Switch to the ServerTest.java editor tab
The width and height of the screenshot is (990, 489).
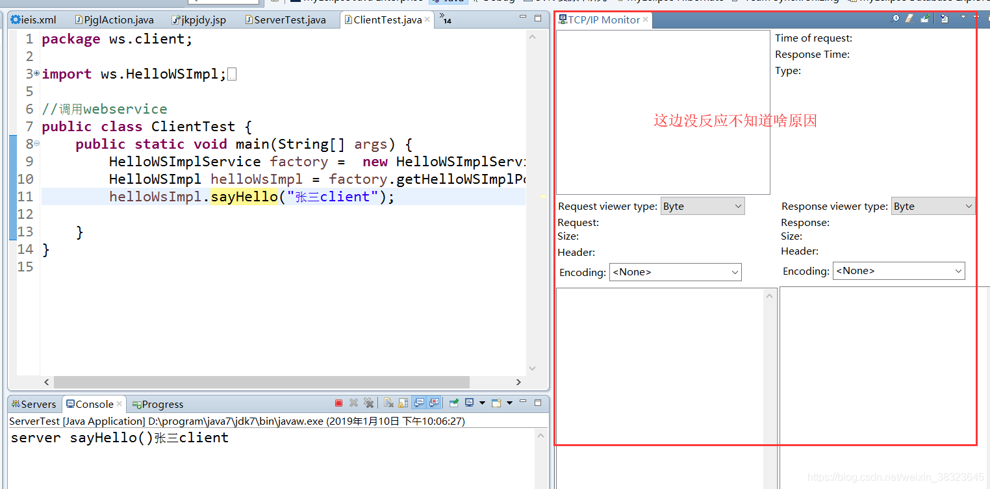286,20
